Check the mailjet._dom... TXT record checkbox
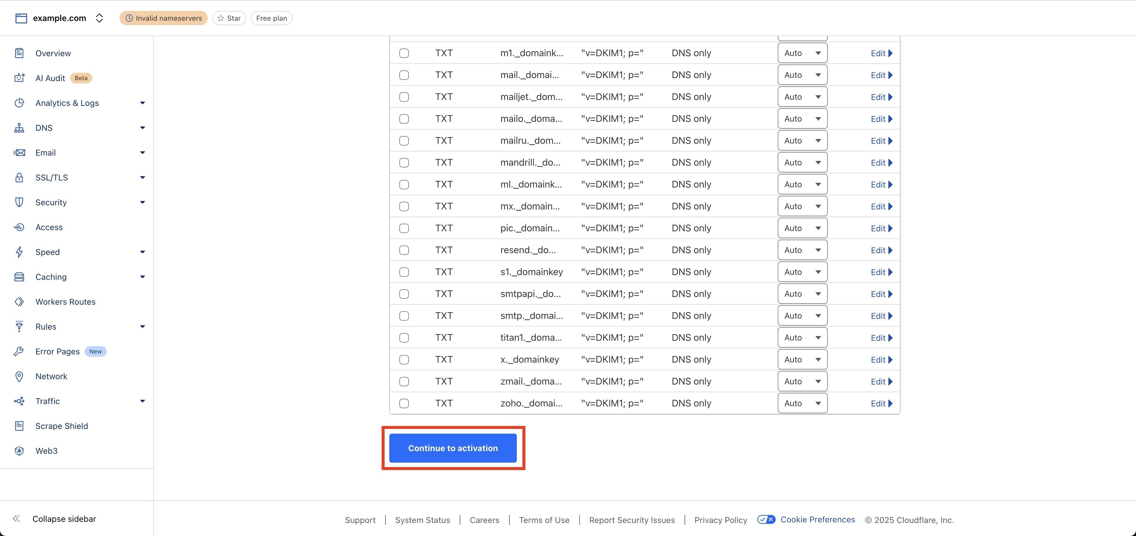The height and width of the screenshot is (536, 1136). (404, 97)
